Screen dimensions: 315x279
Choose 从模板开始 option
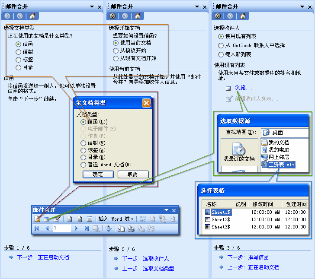tap(116, 51)
